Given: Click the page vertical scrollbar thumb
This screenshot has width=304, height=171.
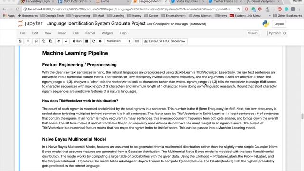Looking at the screenshot, I should pos(302,116).
